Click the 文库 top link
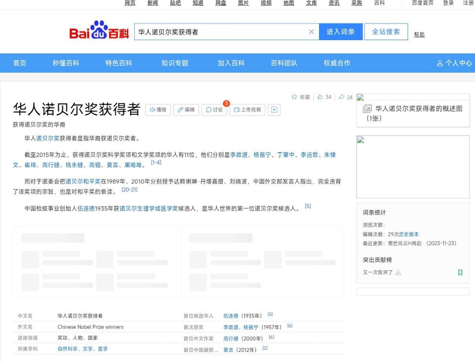Viewport: 475px width, 362px height. tap(312, 3)
